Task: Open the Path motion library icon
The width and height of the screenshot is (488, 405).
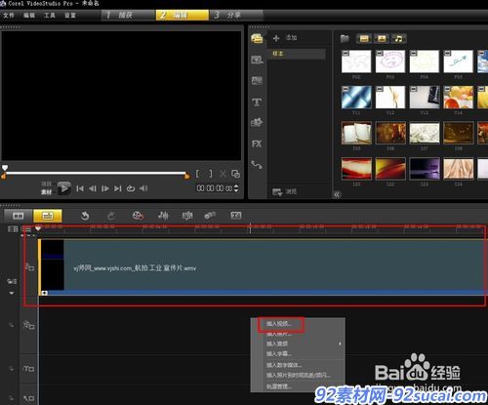Action: tap(257, 165)
